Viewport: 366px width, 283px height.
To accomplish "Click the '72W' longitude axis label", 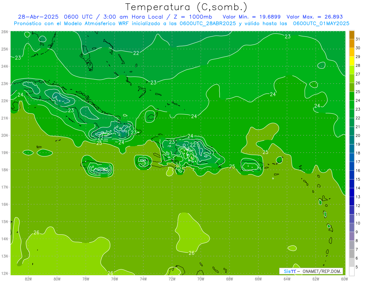I will tap(172, 279).
